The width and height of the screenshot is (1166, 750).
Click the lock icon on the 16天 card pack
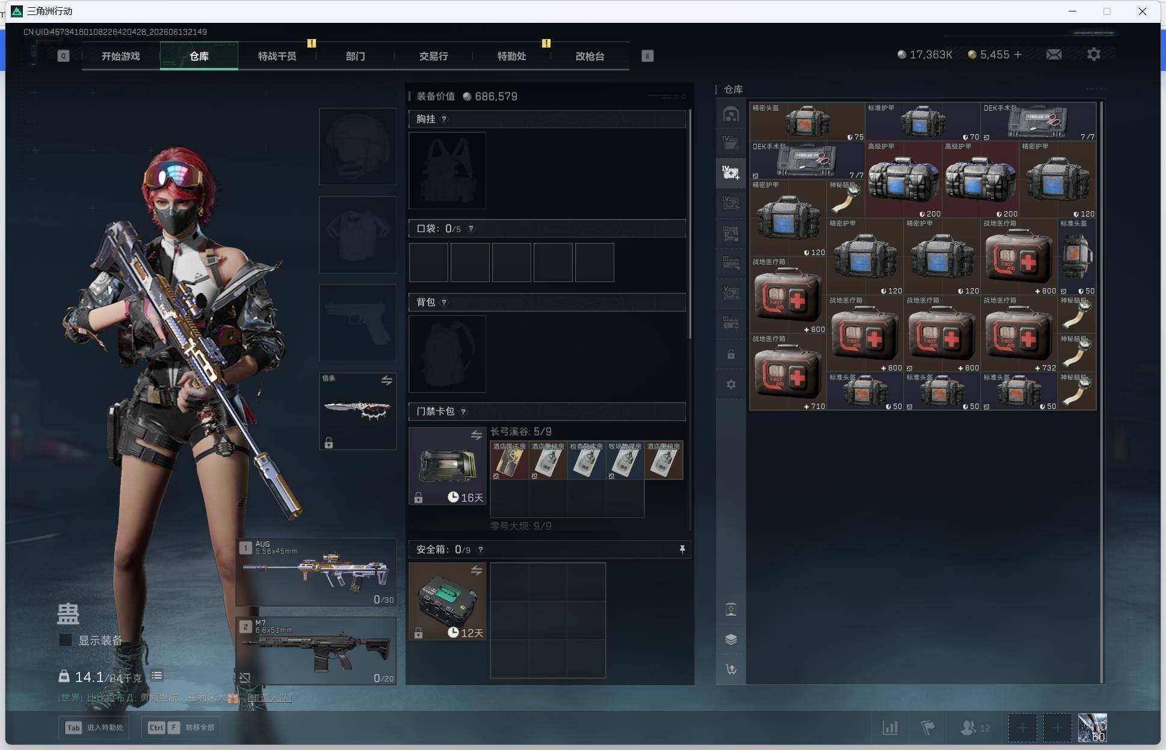[418, 497]
